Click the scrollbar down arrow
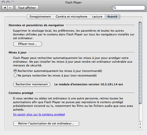This screenshot has height=135, width=147. point(140,127)
